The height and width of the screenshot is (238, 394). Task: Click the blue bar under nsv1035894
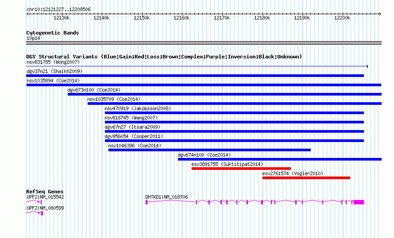204,85
